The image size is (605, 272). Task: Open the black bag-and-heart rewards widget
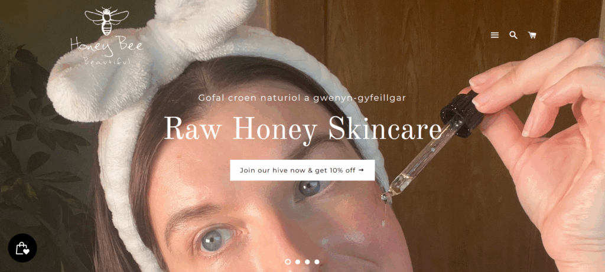tap(22, 248)
